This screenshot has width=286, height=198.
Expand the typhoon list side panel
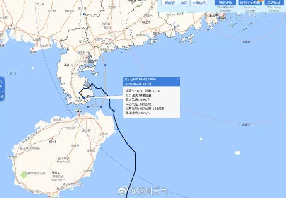pyautogui.click(x=2, y=89)
